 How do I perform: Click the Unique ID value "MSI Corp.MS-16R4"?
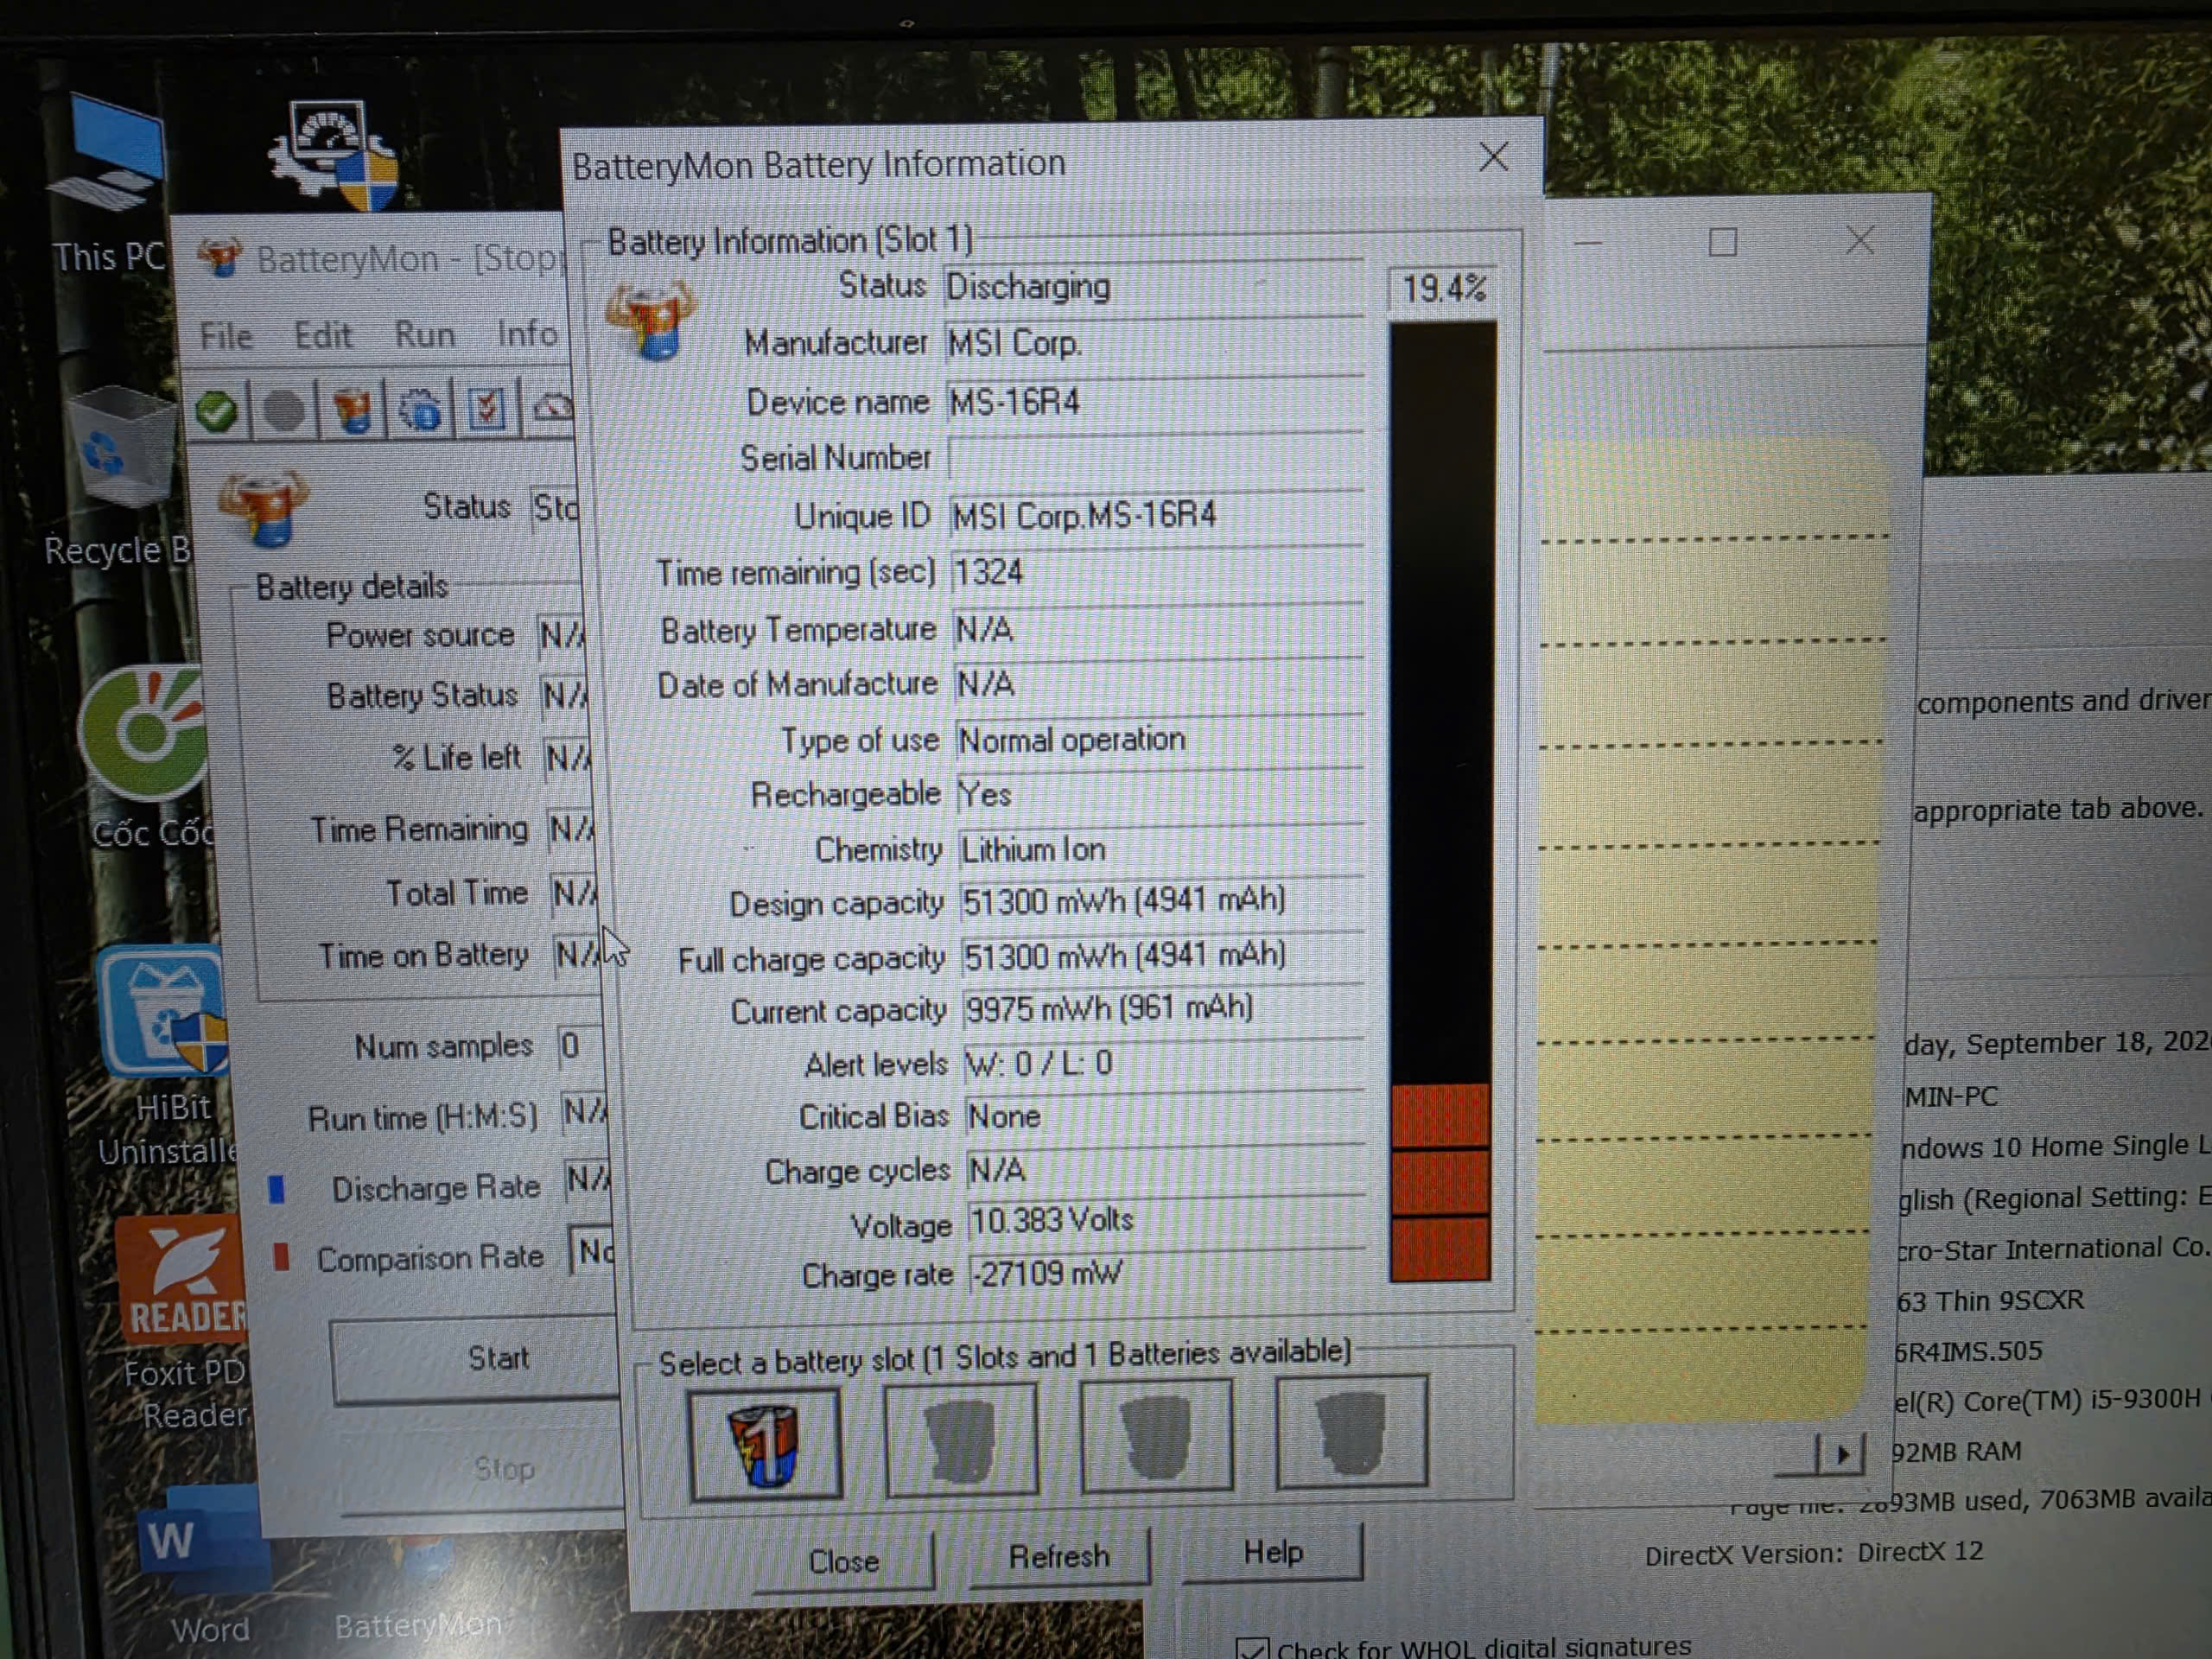click(1085, 516)
